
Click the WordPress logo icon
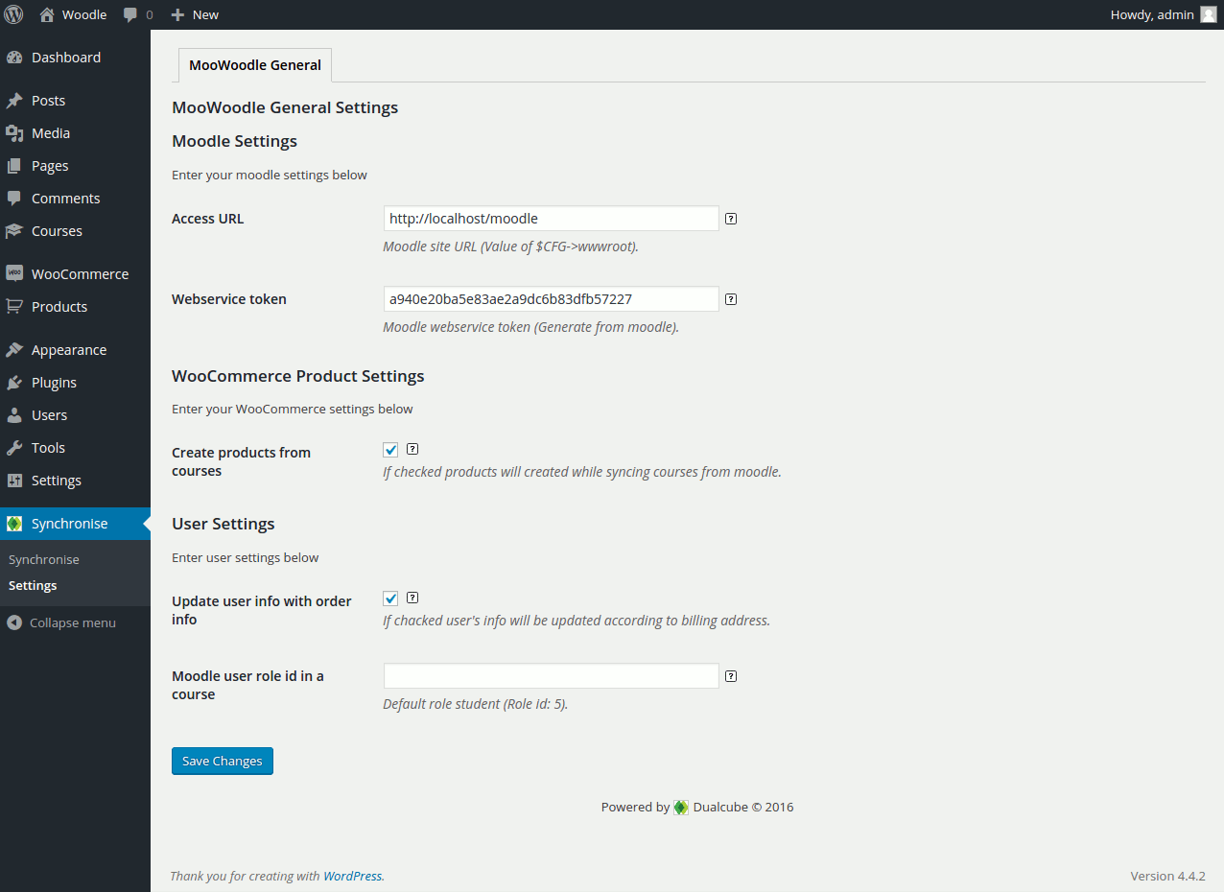tap(14, 14)
